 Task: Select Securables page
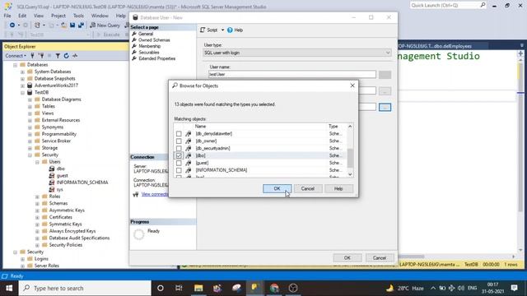148,53
